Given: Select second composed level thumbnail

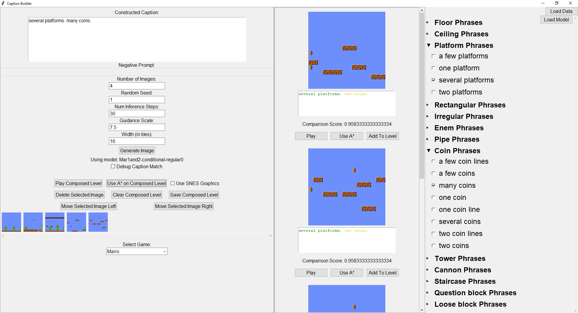Looking at the screenshot, I should [x=33, y=222].
